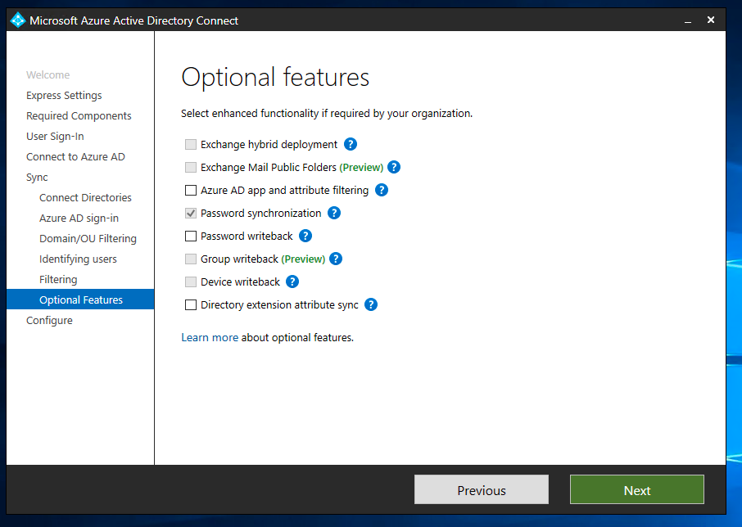Image resolution: width=742 pixels, height=527 pixels.
Task: Toggle Exchange hybrid deployment checkbox
Action: [x=191, y=144]
